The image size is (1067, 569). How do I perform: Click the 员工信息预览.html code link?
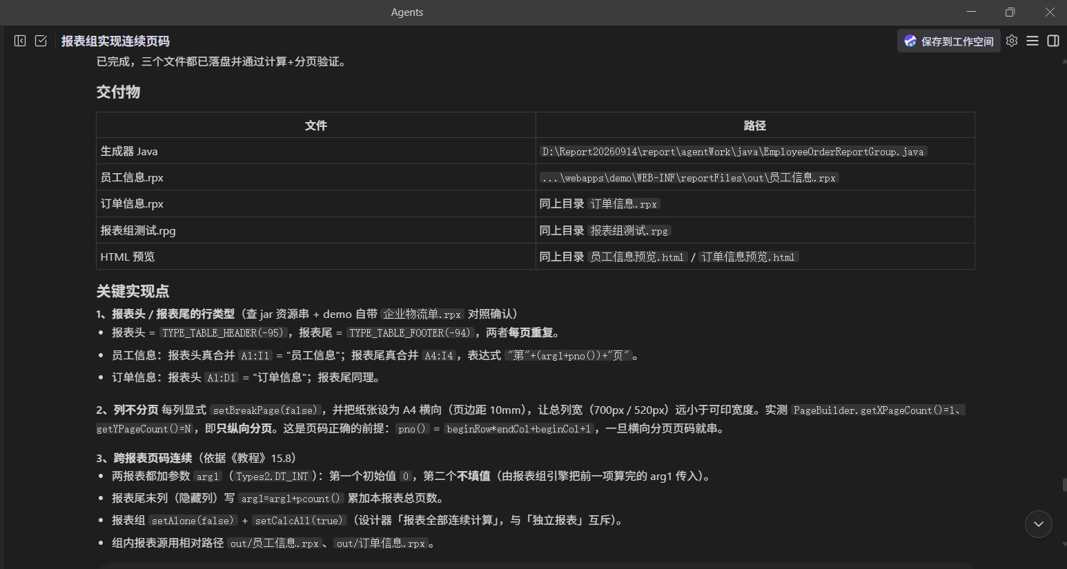coord(637,257)
